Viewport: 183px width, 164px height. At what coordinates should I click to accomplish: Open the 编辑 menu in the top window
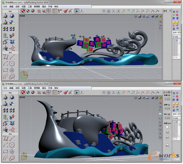point(11,7)
